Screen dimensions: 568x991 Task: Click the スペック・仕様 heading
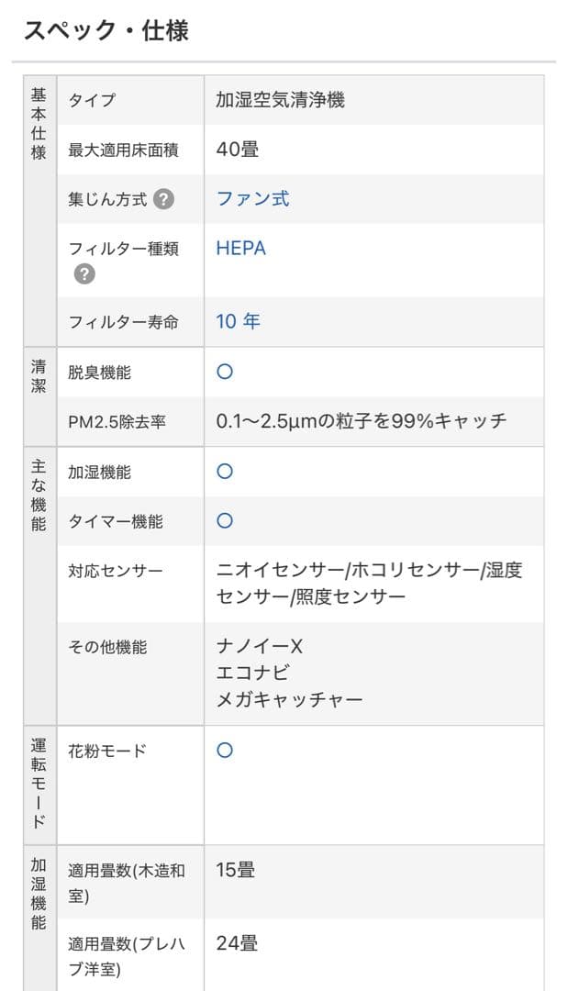106,30
